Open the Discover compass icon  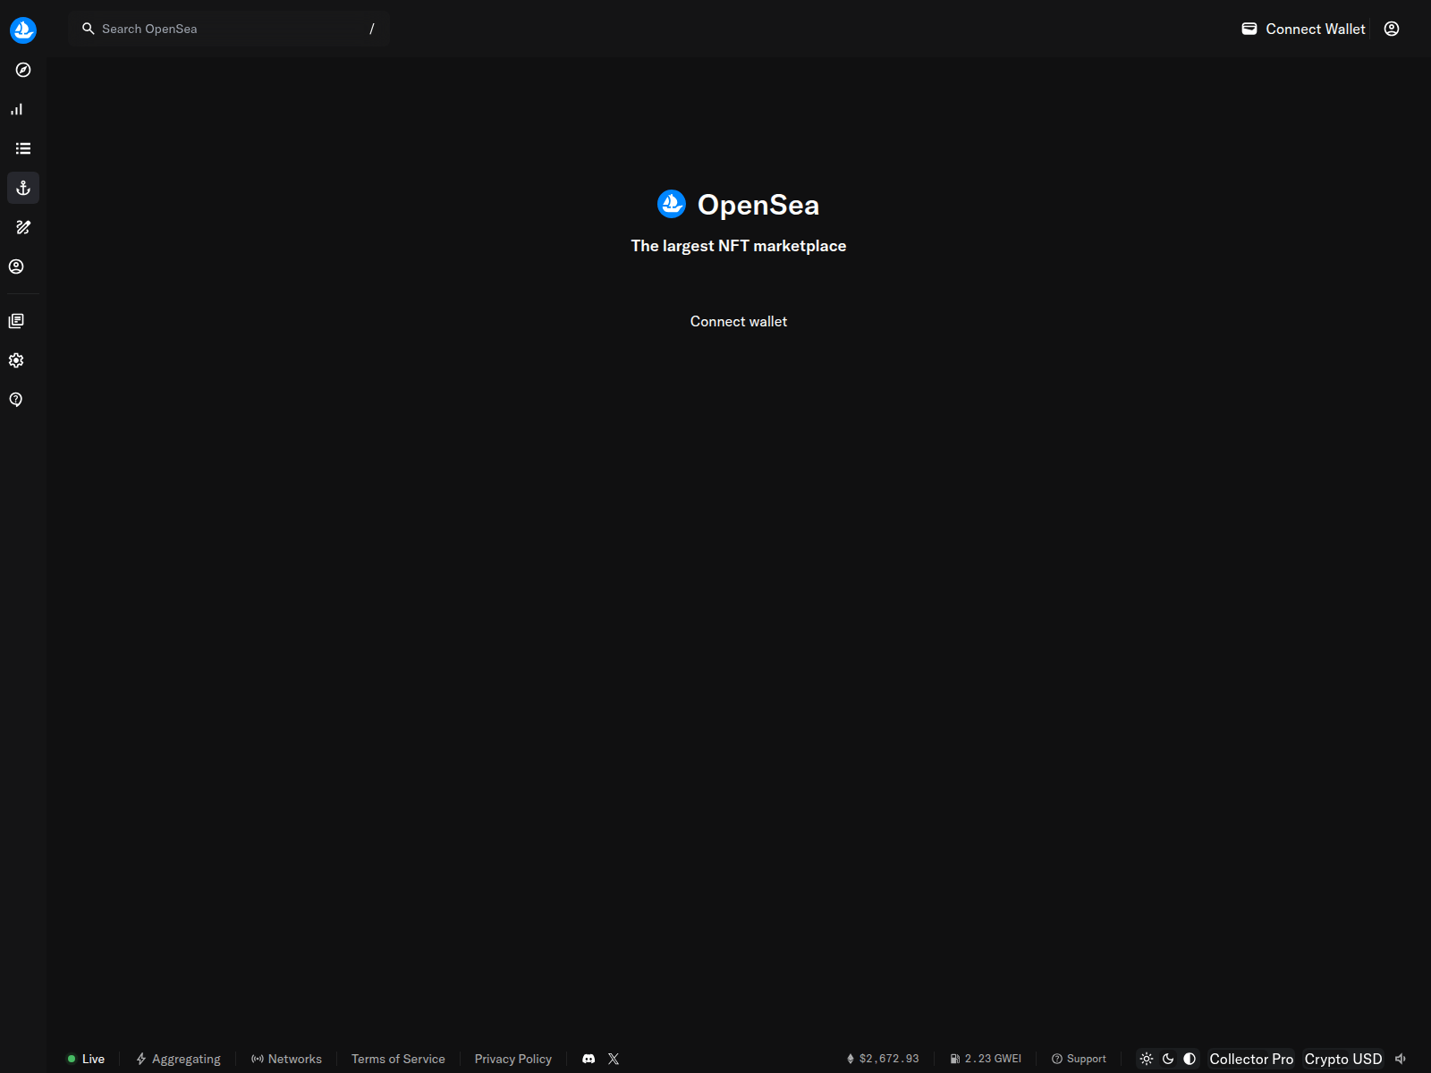click(23, 70)
